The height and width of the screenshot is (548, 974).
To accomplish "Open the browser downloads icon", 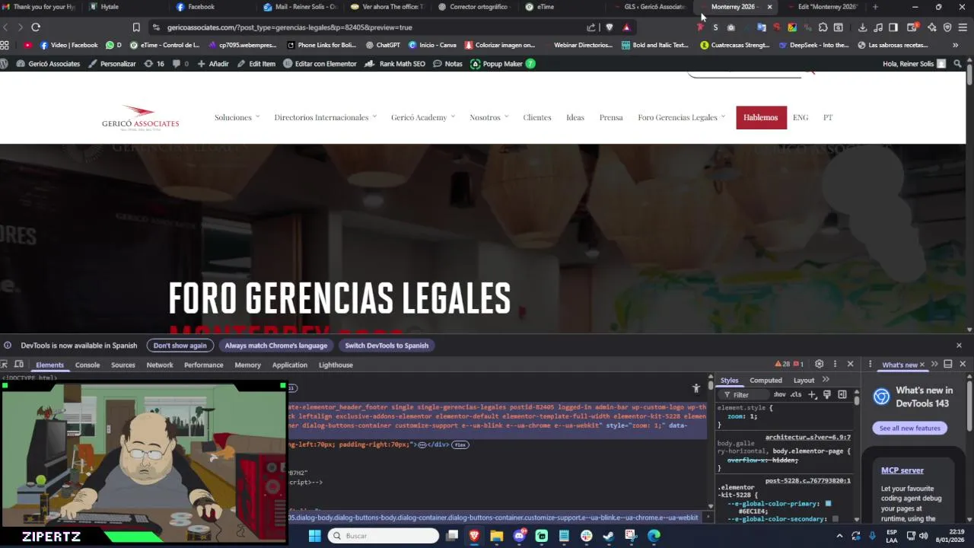I will point(862,27).
